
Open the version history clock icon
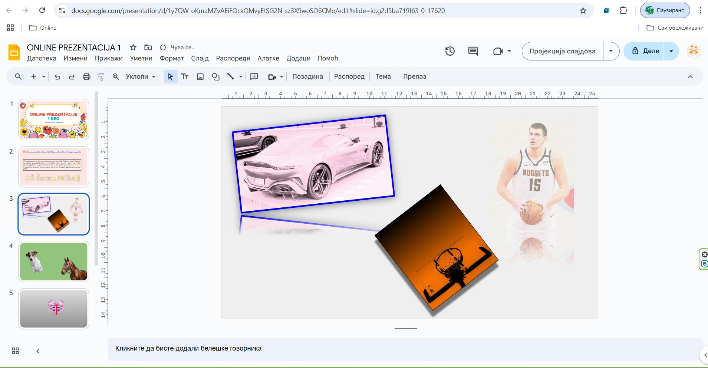tap(450, 51)
